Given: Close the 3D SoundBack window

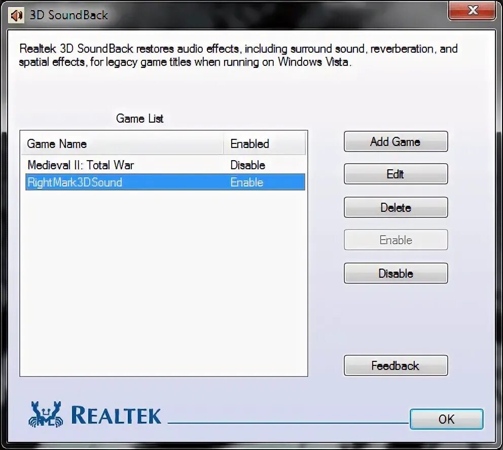Looking at the screenshot, I should [472, 10].
